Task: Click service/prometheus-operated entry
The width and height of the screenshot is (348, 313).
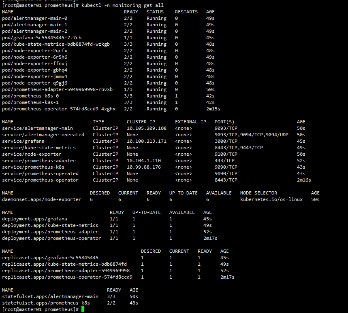Action: coord(41,173)
